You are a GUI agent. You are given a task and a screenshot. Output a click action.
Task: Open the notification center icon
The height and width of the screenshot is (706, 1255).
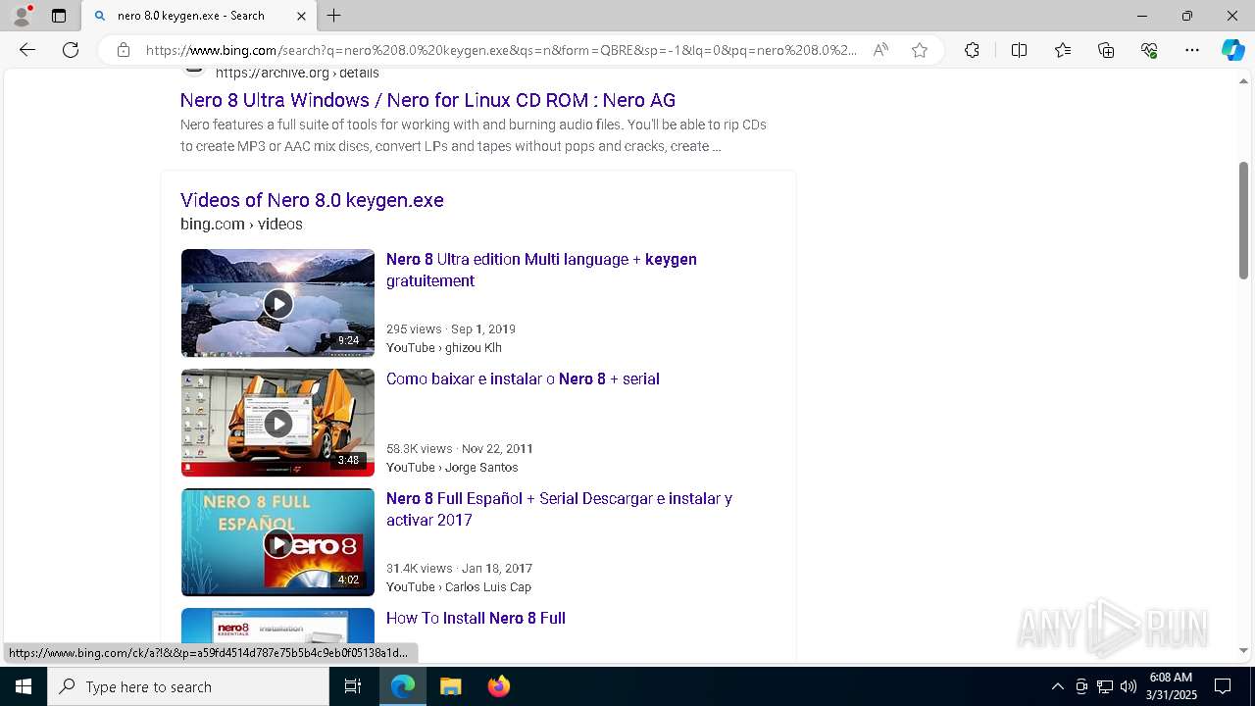tap(1223, 686)
